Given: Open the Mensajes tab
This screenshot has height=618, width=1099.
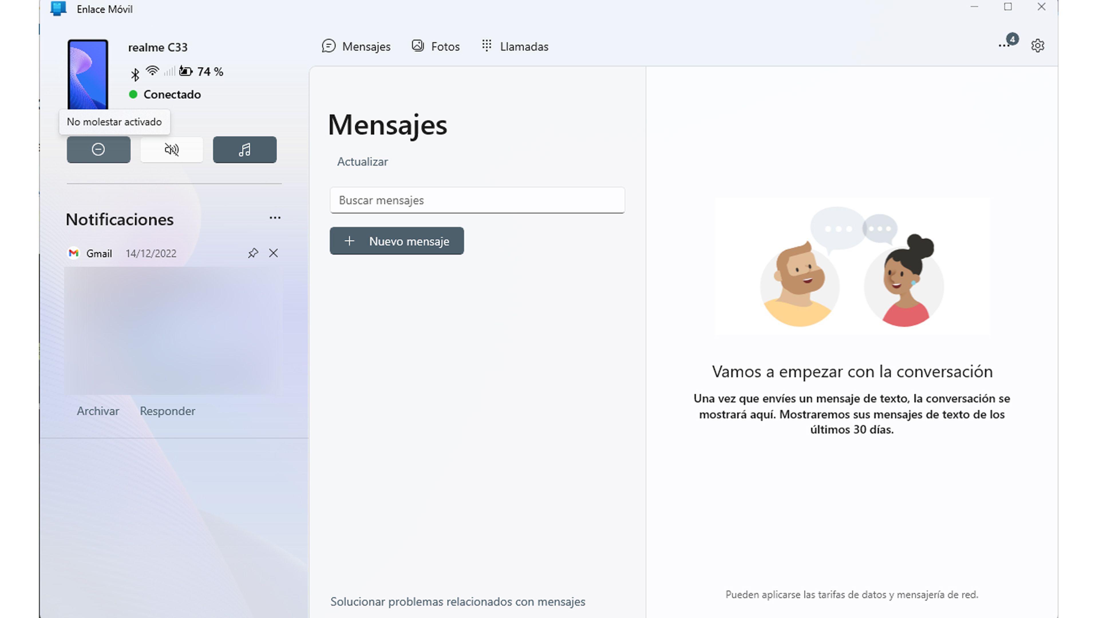Looking at the screenshot, I should 356,46.
